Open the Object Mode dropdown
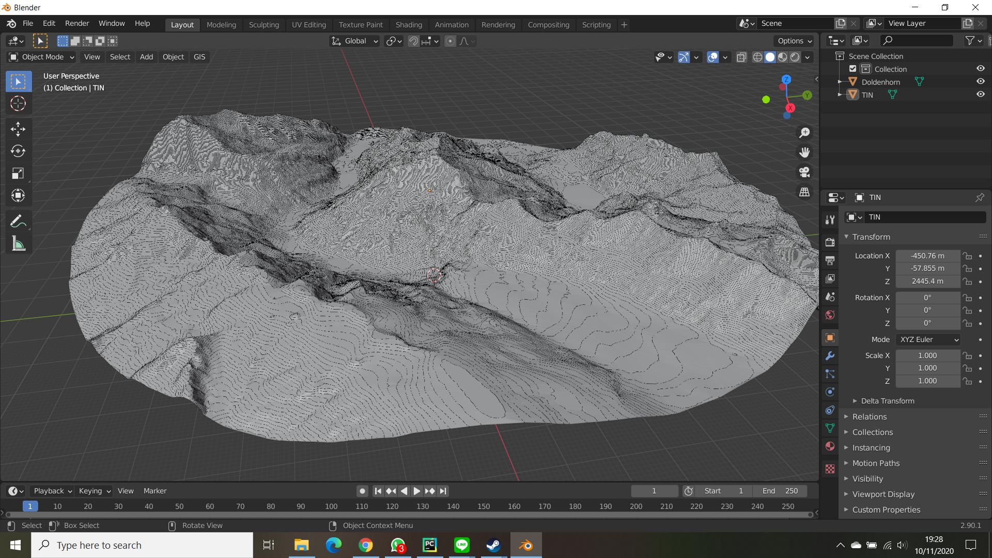Screen dimensions: 992x558 coord(42,57)
